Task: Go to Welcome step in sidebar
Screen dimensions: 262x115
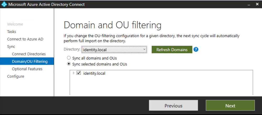Action: click(x=15, y=24)
